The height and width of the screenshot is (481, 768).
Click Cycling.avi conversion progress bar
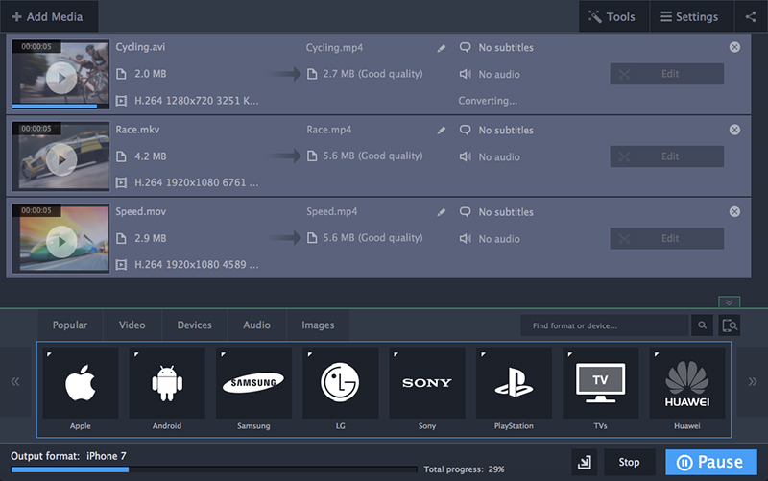pyautogui.click(x=60, y=106)
